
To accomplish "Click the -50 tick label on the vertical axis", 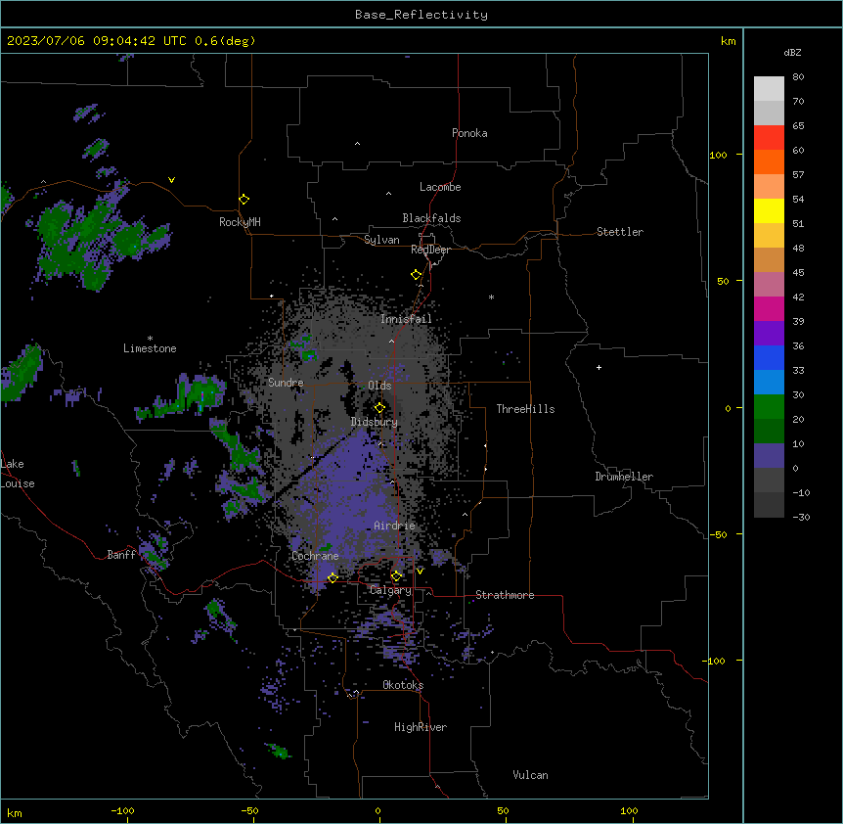I will point(718,534).
